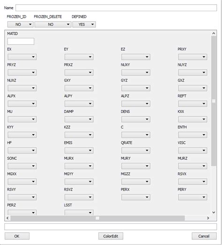222x245 pixels.
Task: Open the QRATE dropdown
Action: (x=136, y=150)
